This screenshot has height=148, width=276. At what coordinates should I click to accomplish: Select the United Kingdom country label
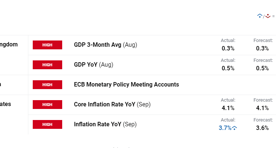(9, 45)
